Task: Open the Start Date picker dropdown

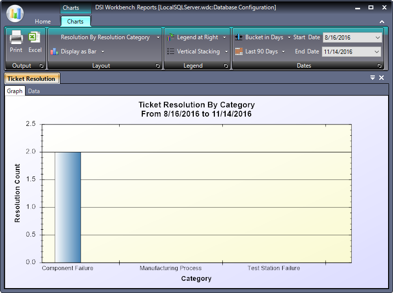Action: point(377,38)
